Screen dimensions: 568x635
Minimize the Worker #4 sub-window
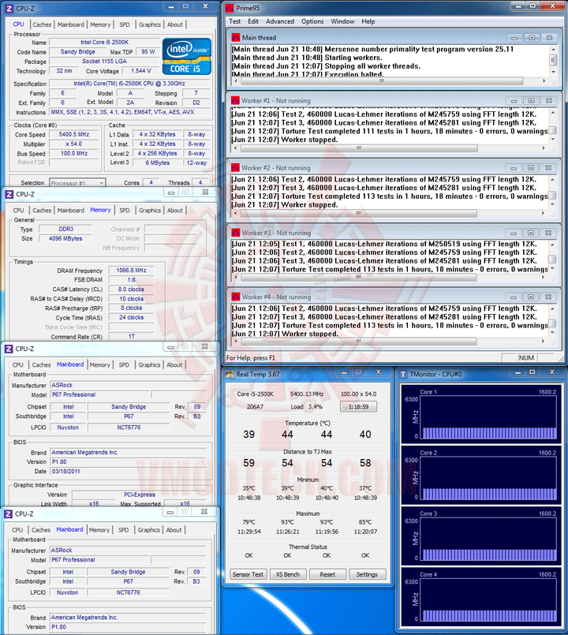point(514,297)
